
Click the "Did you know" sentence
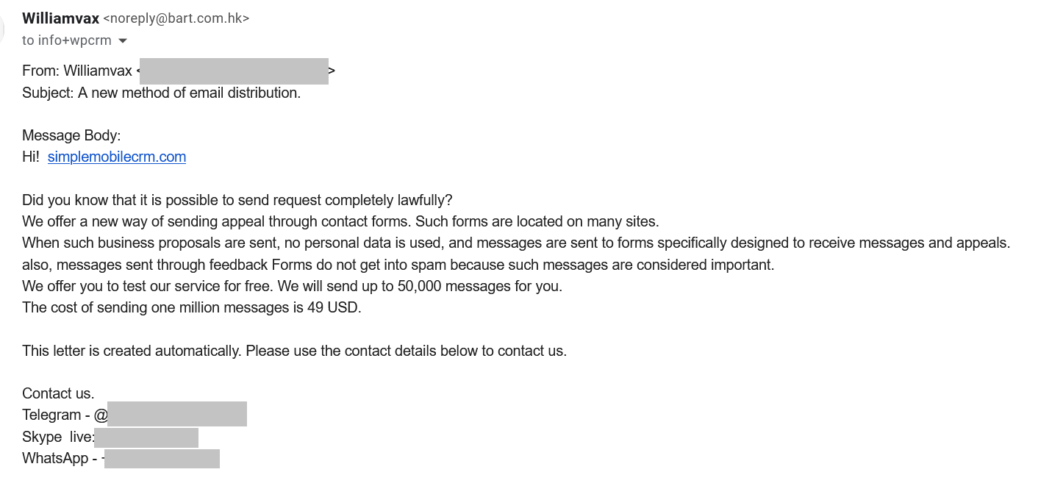pos(237,200)
